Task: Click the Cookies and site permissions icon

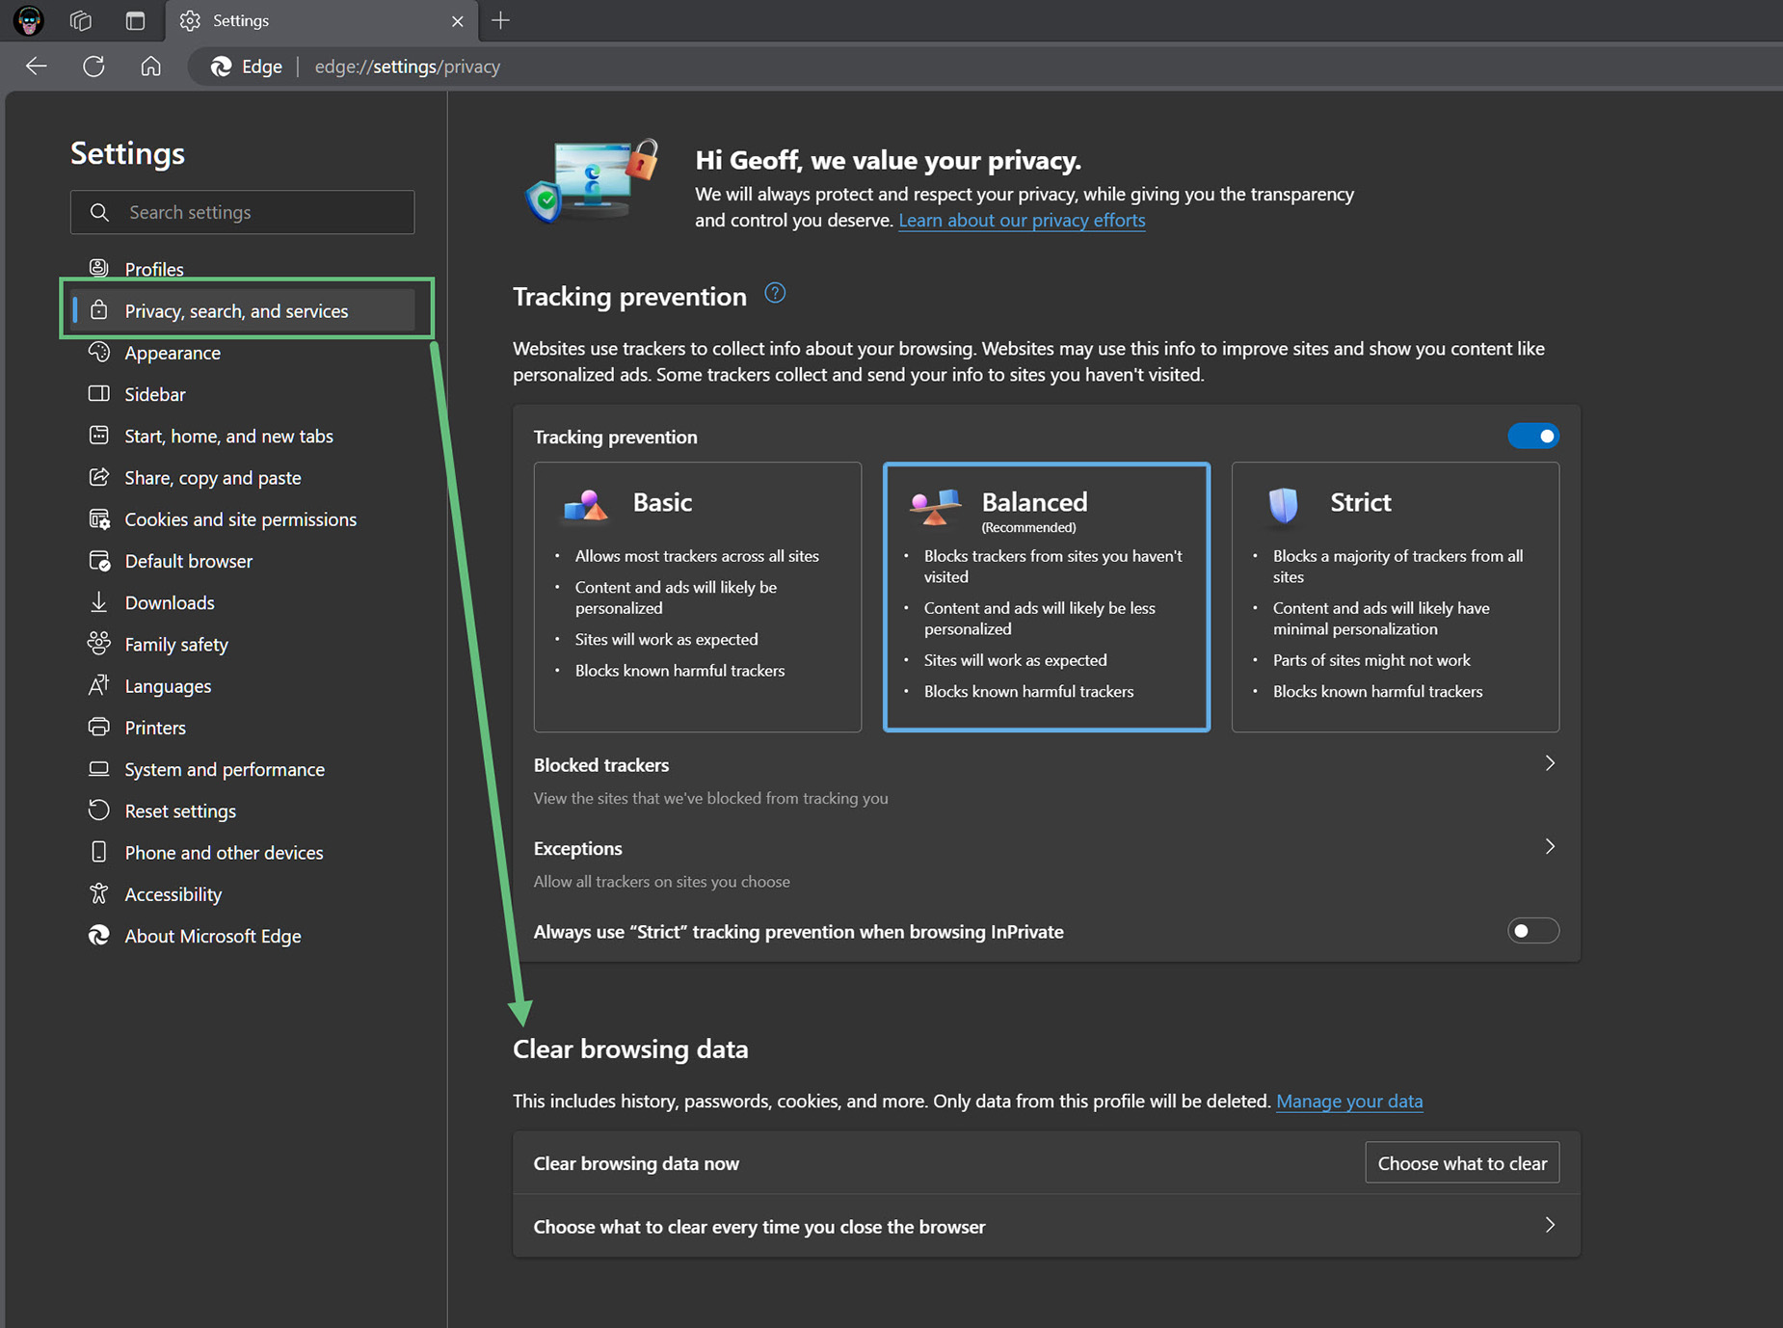Action: tap(99, 518)
